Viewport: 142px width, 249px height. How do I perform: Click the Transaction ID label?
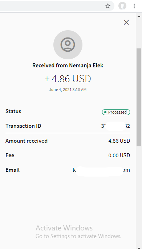[23, 126]
